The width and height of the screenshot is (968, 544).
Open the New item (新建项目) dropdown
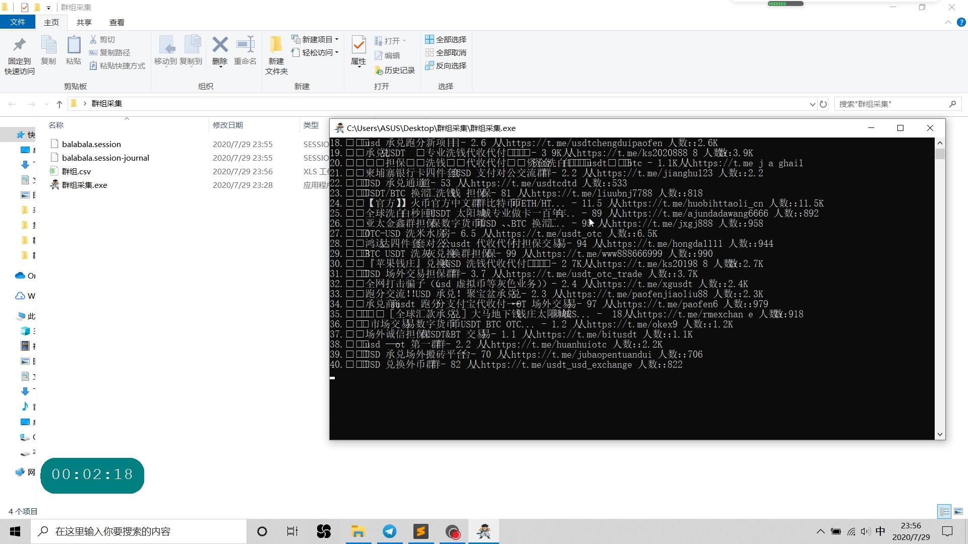click(x=315, y=39)
